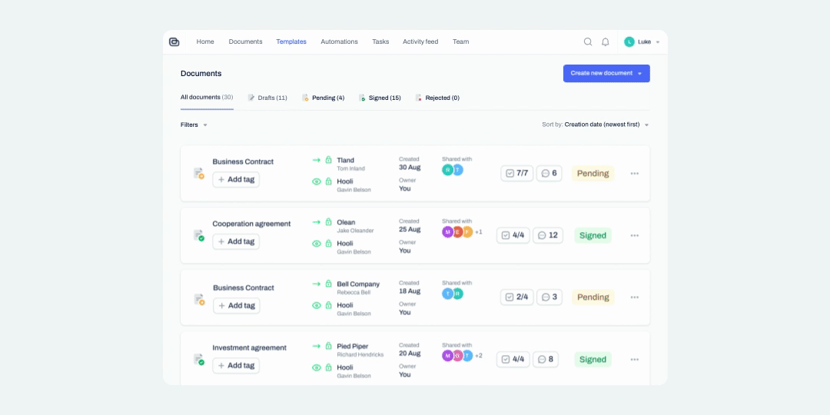Toggle the eye icon in Pied Piper row's Hooli line
The width and height of the screenshot is (830, 415).
click(x=317, y=367)
